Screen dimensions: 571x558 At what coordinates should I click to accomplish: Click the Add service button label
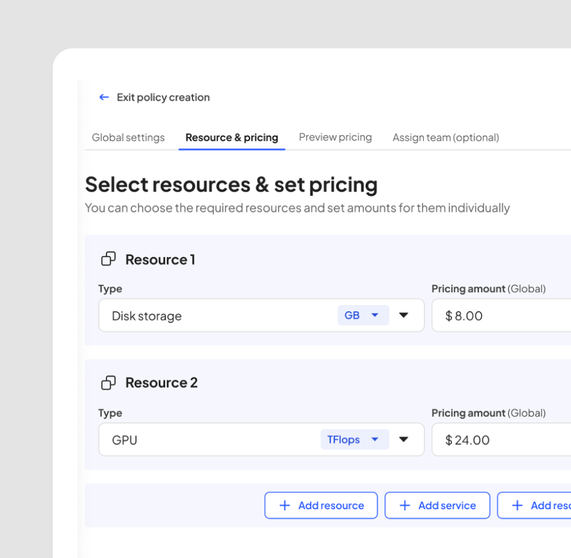[x=447, y=505]
